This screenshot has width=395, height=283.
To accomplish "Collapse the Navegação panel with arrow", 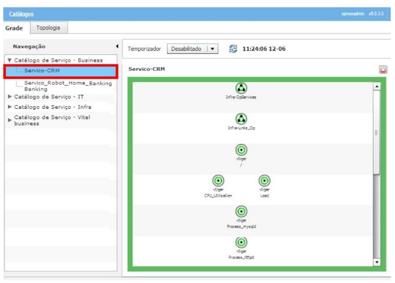I will coord(116,46).
